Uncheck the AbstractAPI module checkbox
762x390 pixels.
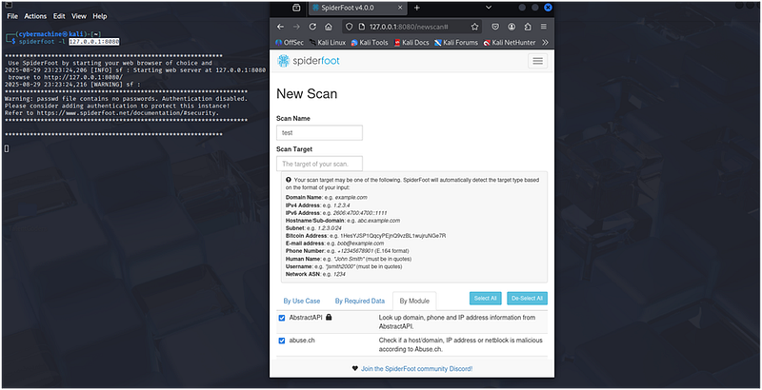click(x=281, y=318)
